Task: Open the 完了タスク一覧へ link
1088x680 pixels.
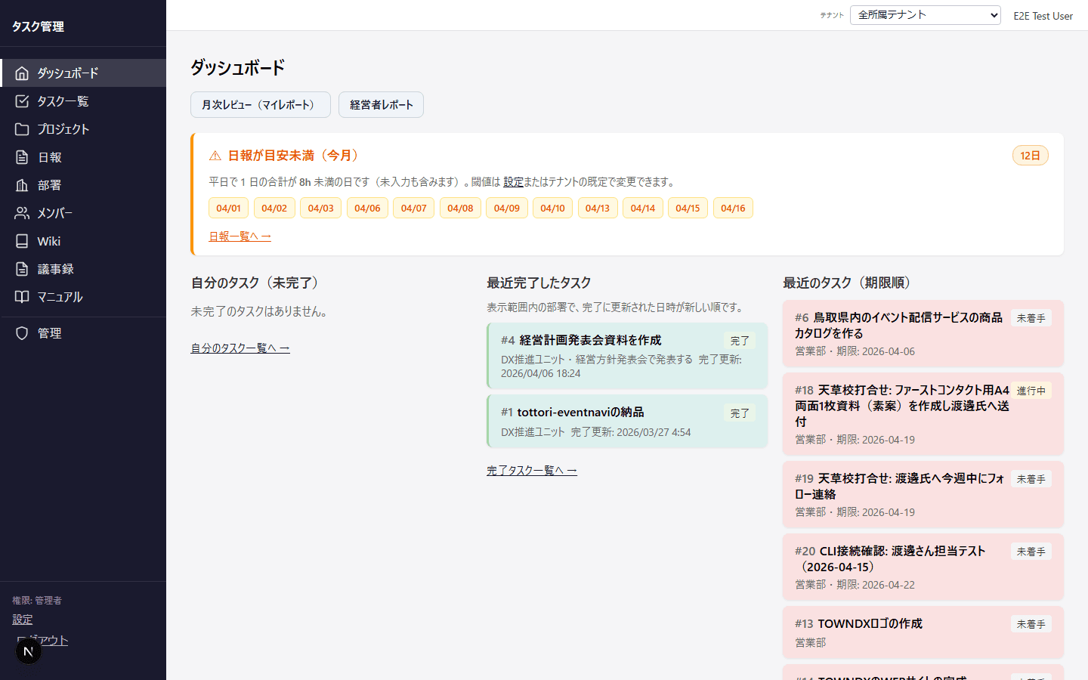Action: (x=531, y=471)
